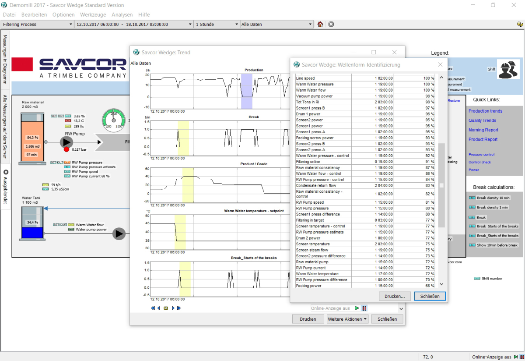Click the yellow center navigation icon in Trend

(x=166, y=308)
